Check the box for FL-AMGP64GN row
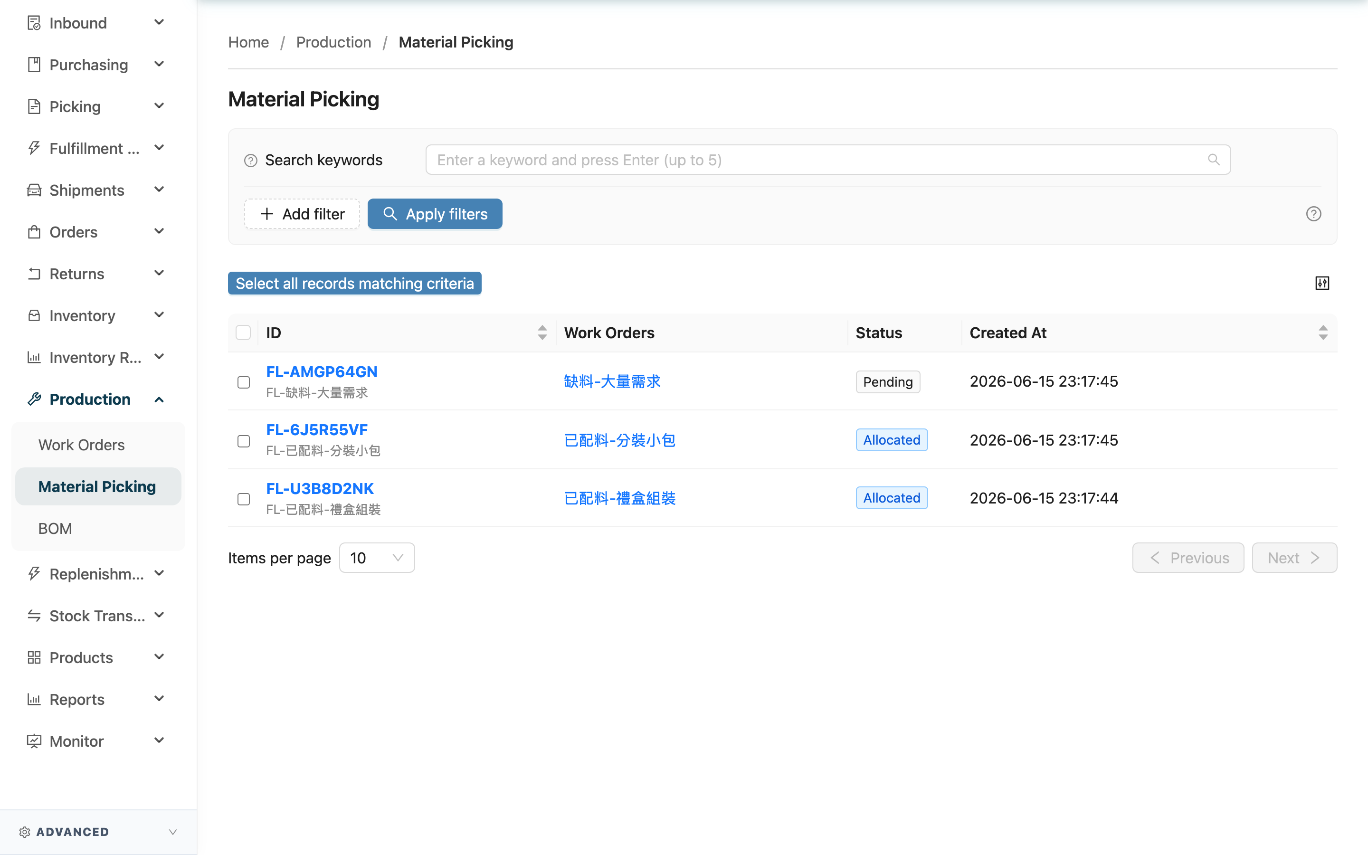The image size is (1368, 855). [x=244, y=382]
